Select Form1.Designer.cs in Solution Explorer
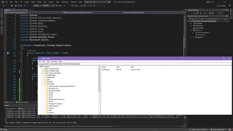The width and height of the screenshot is (233, 131). [204, 33]
